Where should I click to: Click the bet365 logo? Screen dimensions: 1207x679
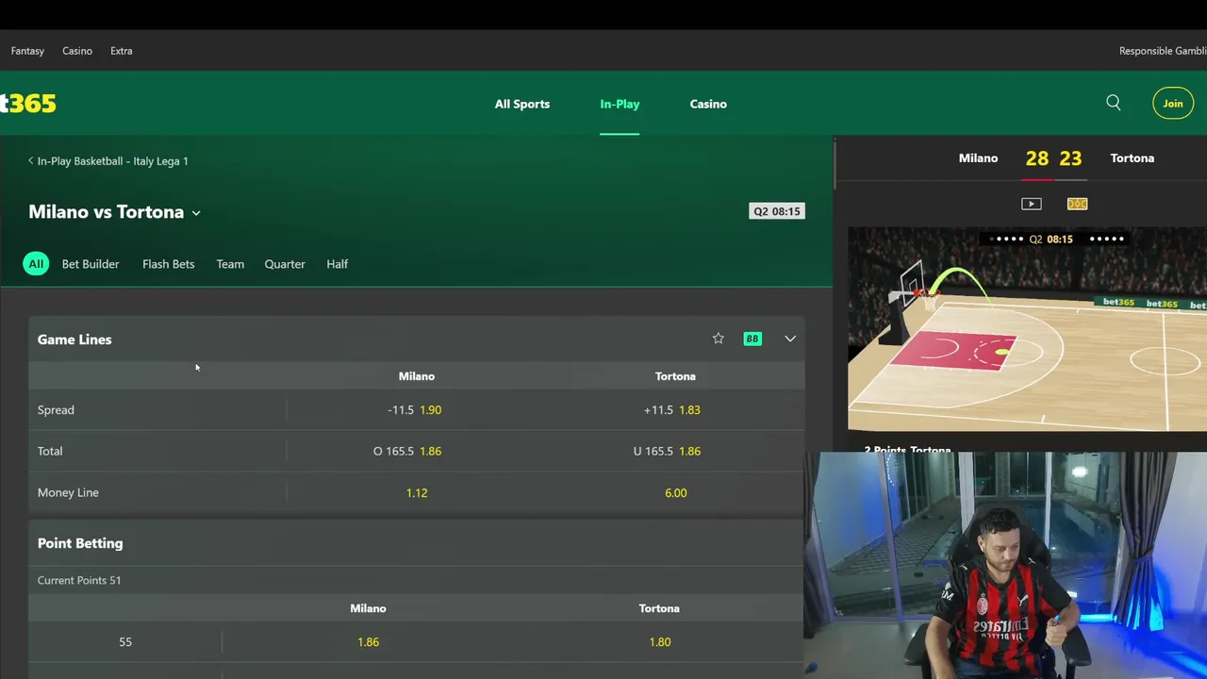(x=28, y=103)
